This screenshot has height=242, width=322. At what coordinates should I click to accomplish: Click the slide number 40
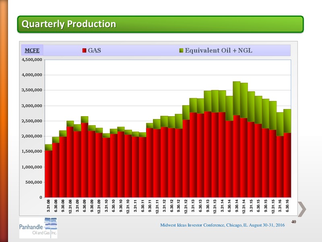pos(294,221)
